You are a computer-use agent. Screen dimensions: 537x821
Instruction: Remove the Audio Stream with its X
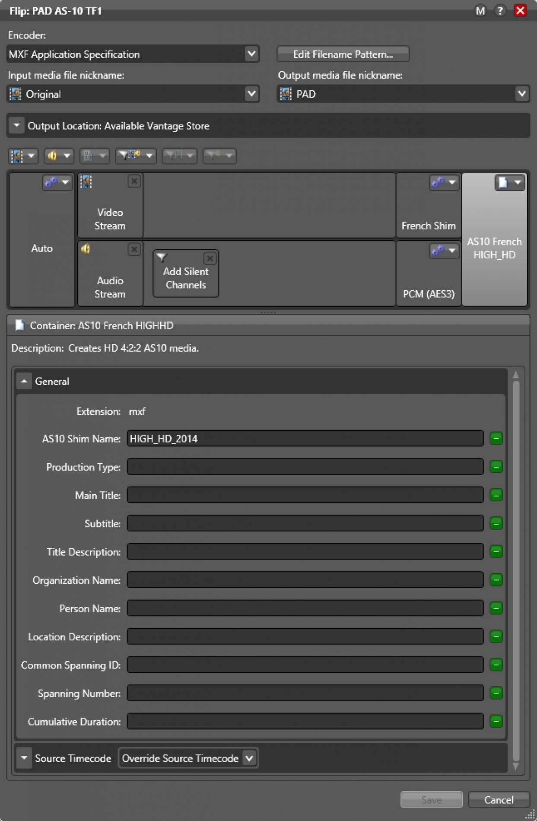tap(134, 249)
